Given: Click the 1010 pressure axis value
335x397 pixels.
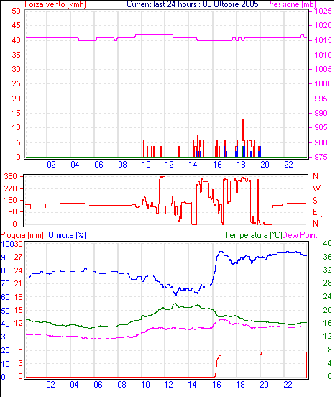Looking at the screenshot, I should point(323,55).
